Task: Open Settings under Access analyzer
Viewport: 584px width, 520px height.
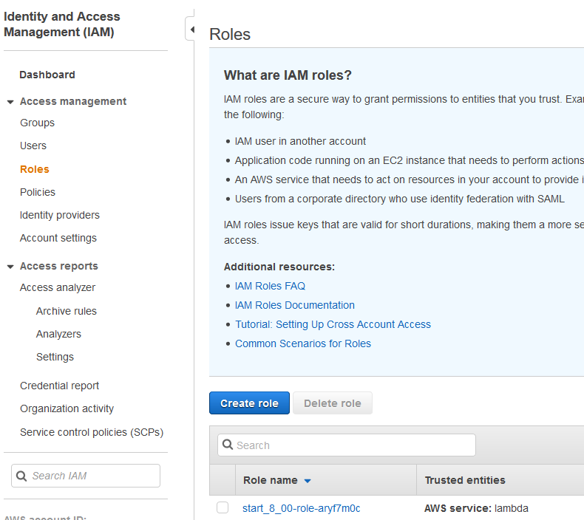Action: point(55,357)
